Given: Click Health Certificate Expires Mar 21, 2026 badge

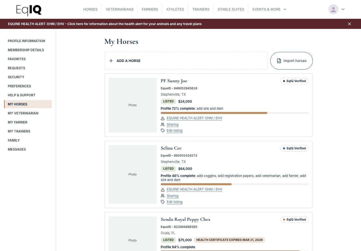Looking at the screenshot, I should pyautogui.click(x=229, y=240).
